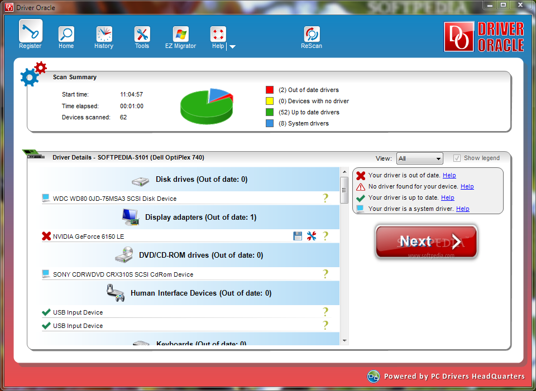Click red Out of date drivers swatch
The image size is (536, 391).
click(x=270, y=90)
